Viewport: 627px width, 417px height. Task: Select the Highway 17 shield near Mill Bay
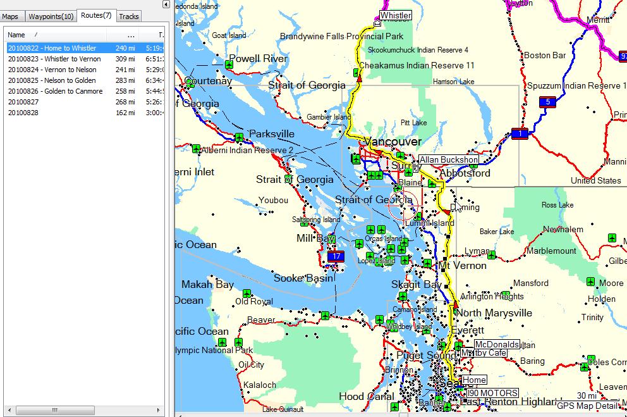[x=336, y=257]
